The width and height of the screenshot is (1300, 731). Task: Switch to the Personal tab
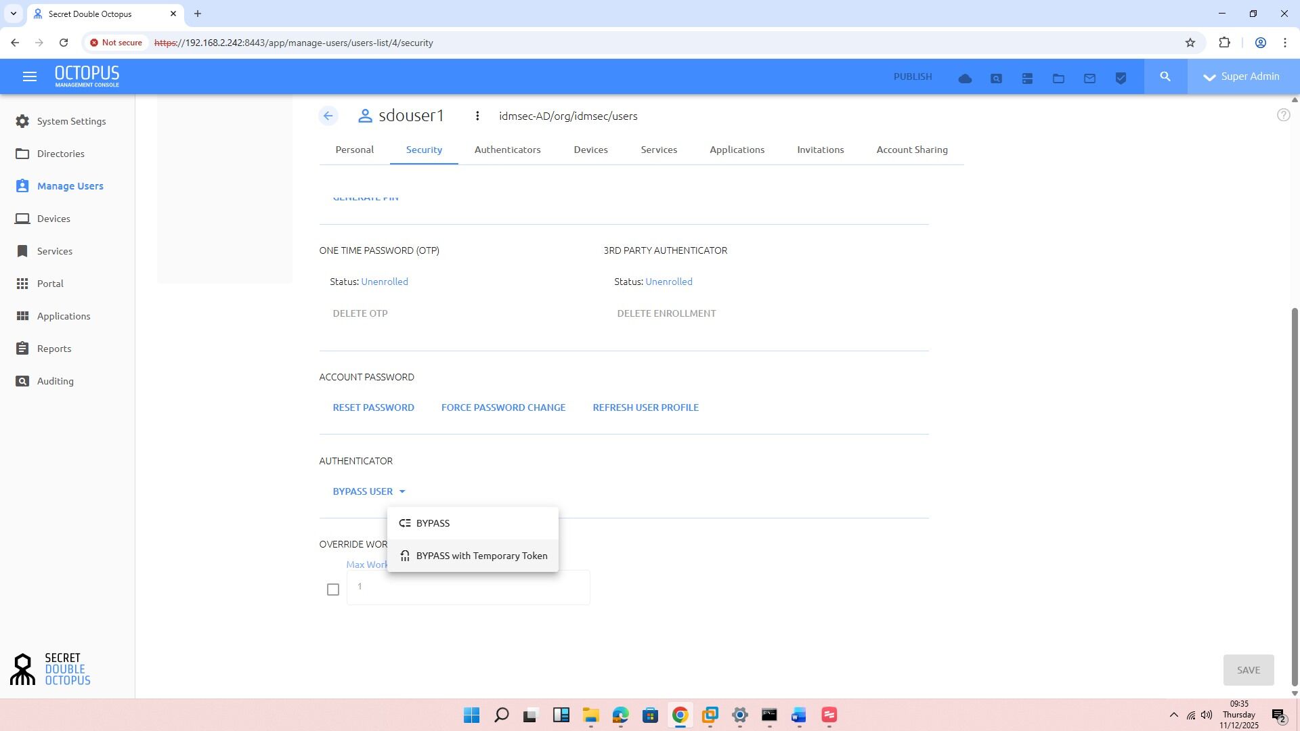pyautogui.click(x=355, y=150)
